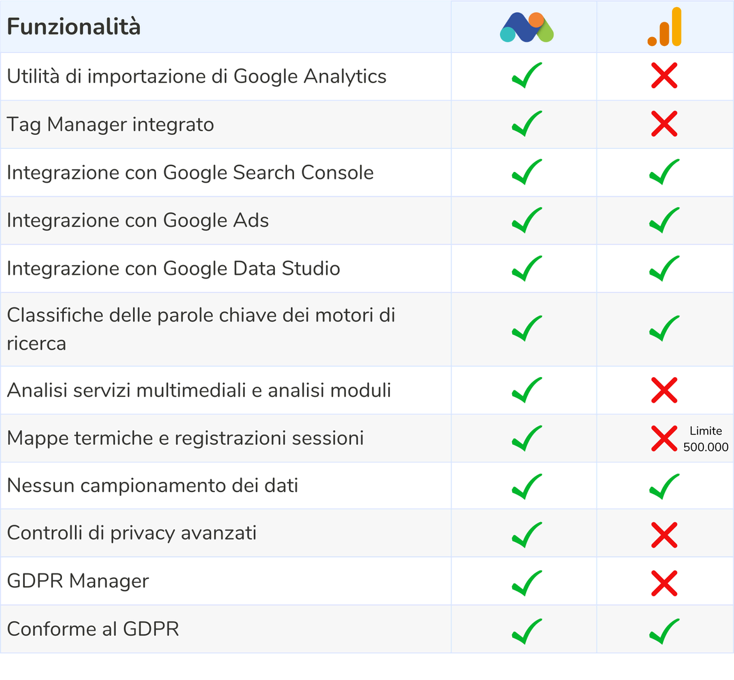Click Google Analytics checkmark for Google Ads integration
The height and width of the screenshot is (680, 734).
tap(664, 220)
